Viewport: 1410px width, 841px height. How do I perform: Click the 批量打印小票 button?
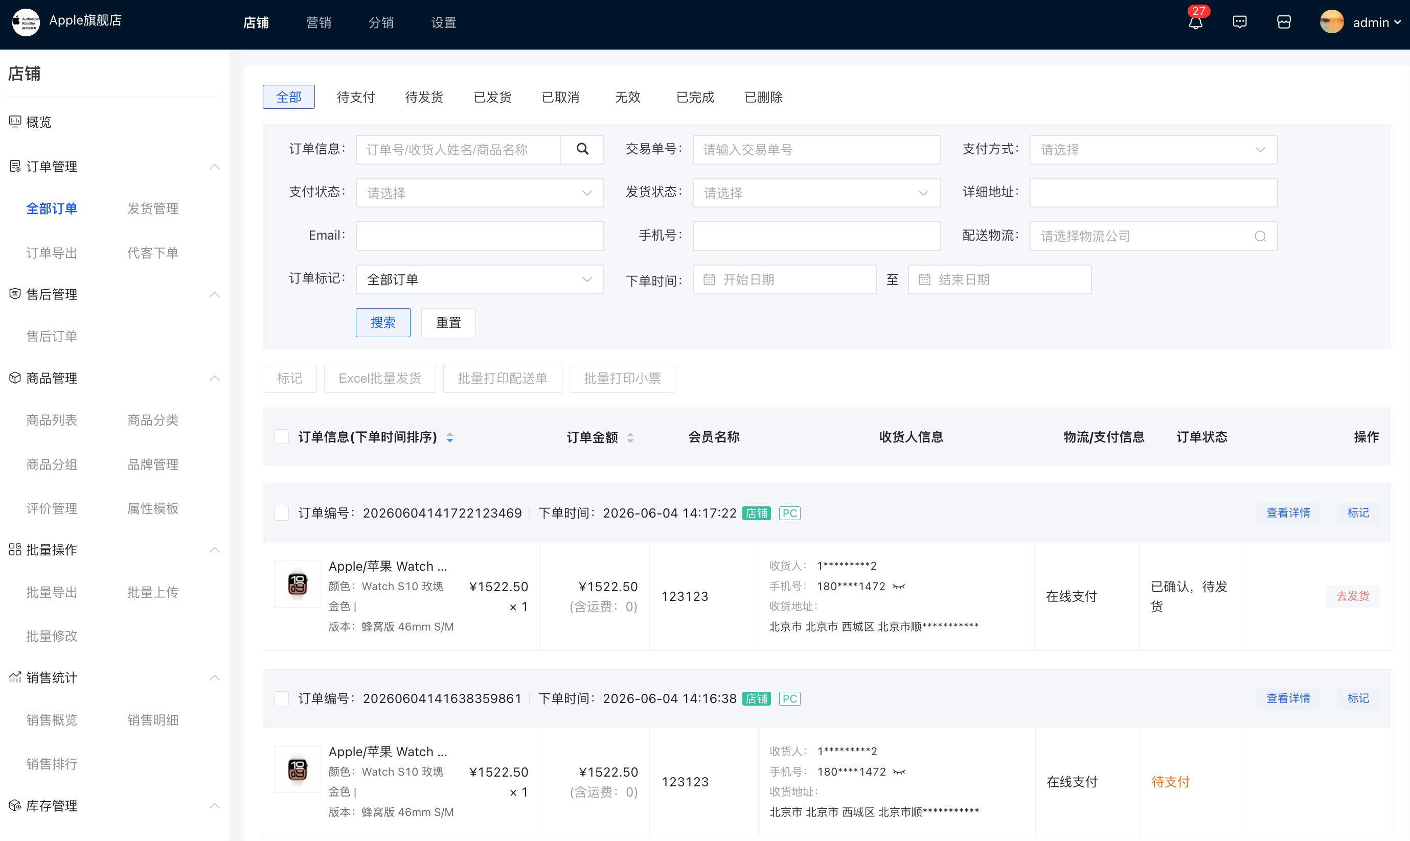coord(622,378)
